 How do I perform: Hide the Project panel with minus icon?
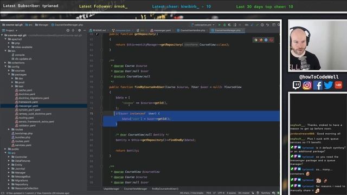[85, 30]
